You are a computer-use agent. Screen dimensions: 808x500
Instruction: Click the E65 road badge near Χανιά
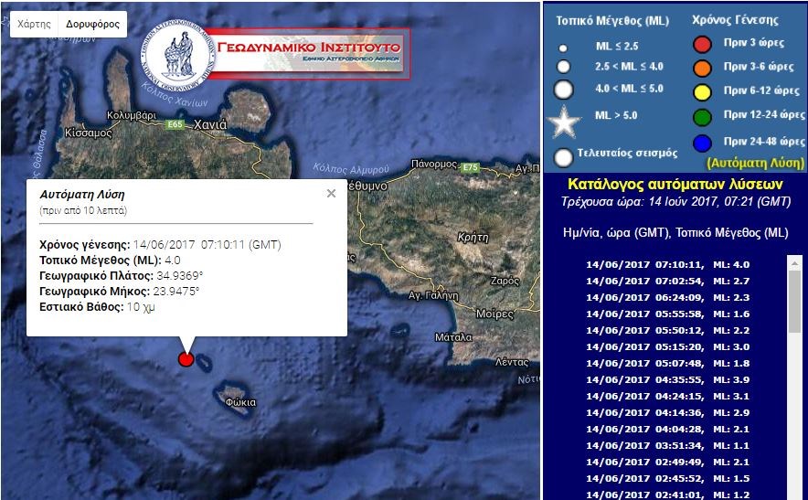pos(174,125)
